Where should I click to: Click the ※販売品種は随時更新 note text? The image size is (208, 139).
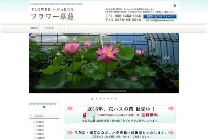(x=120, y=121)
